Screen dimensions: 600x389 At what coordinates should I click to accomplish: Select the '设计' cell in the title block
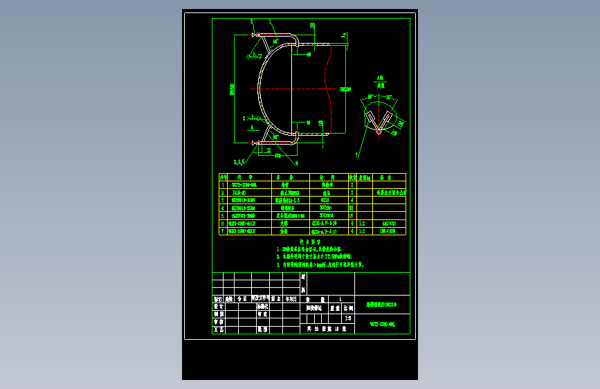[219, 307]
